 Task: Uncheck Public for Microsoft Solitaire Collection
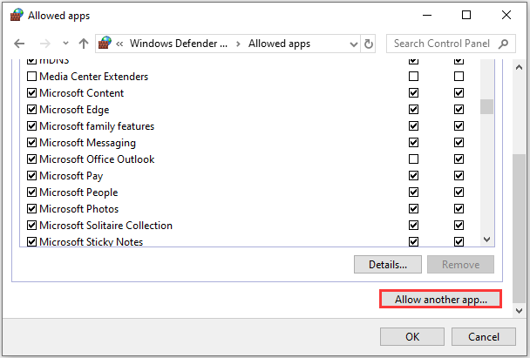point(459,226)
